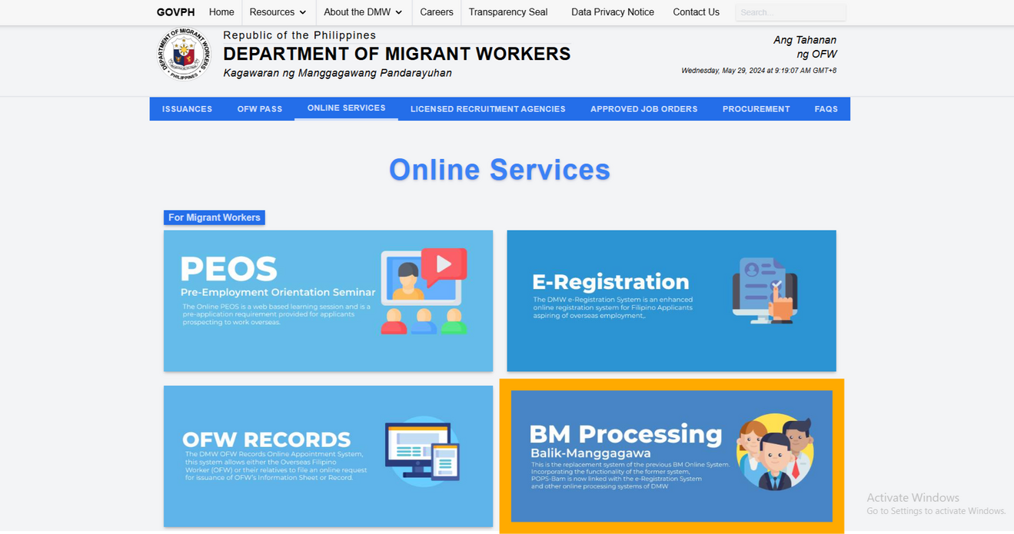
Task: Click the Pre-Employment Orientation Seminar subtitle
Action: 278,292
